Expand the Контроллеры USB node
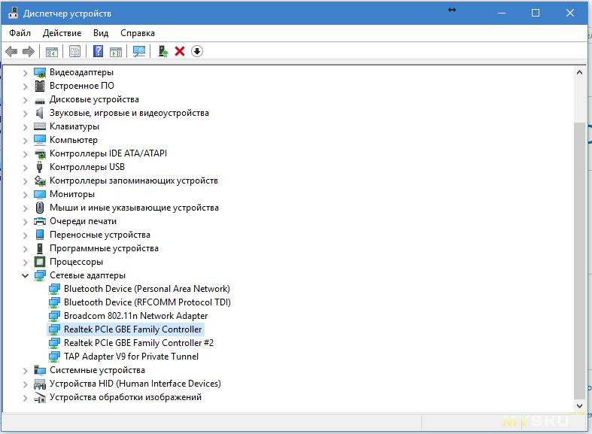 [x=25, y=167]
